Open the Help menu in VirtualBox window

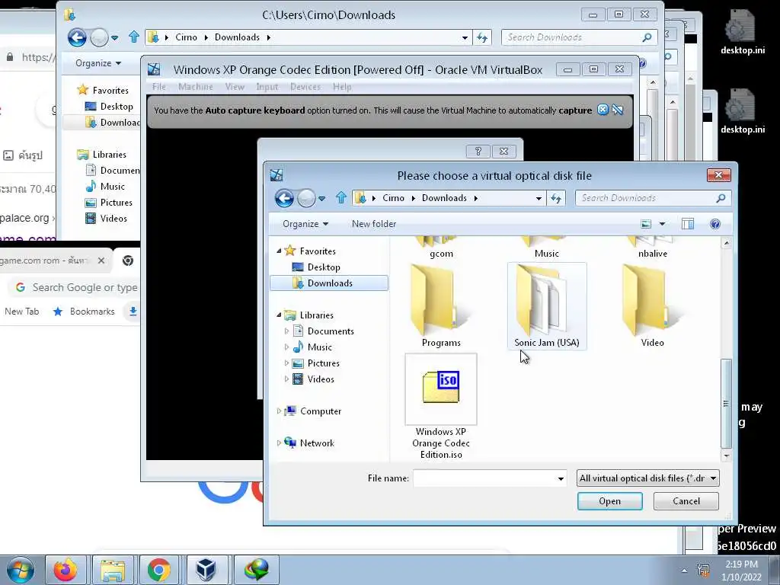342,87
